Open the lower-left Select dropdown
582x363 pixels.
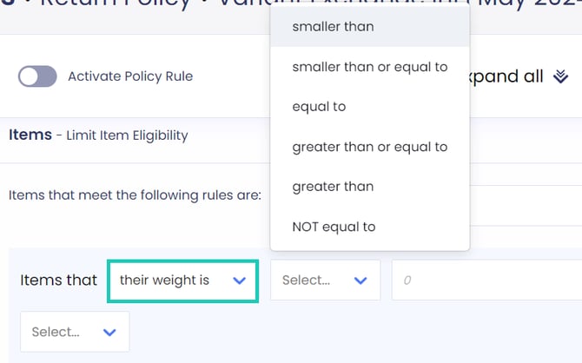[x=74, y=332]
